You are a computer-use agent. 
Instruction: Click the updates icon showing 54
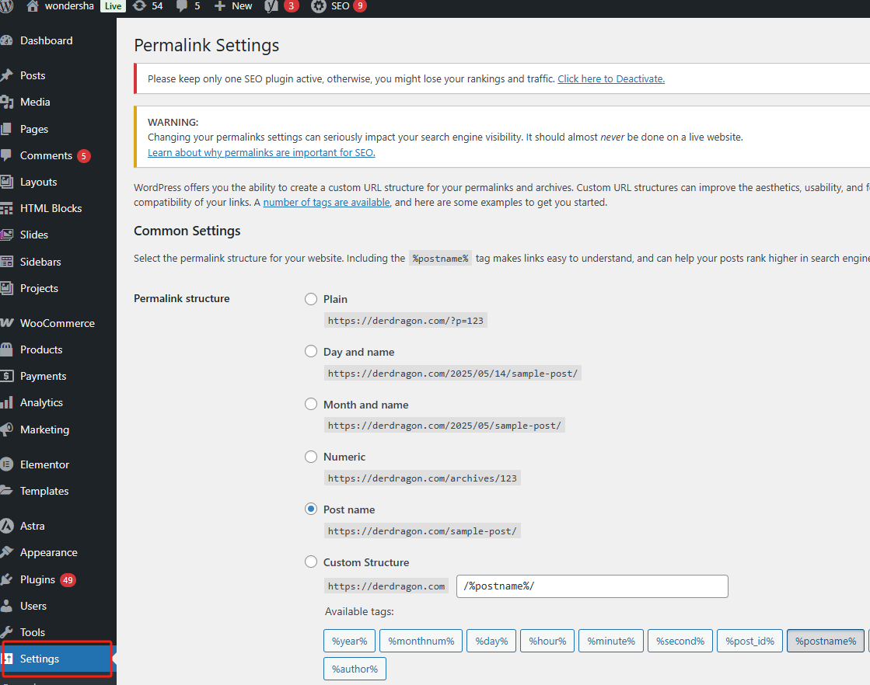tap(139, 6)
